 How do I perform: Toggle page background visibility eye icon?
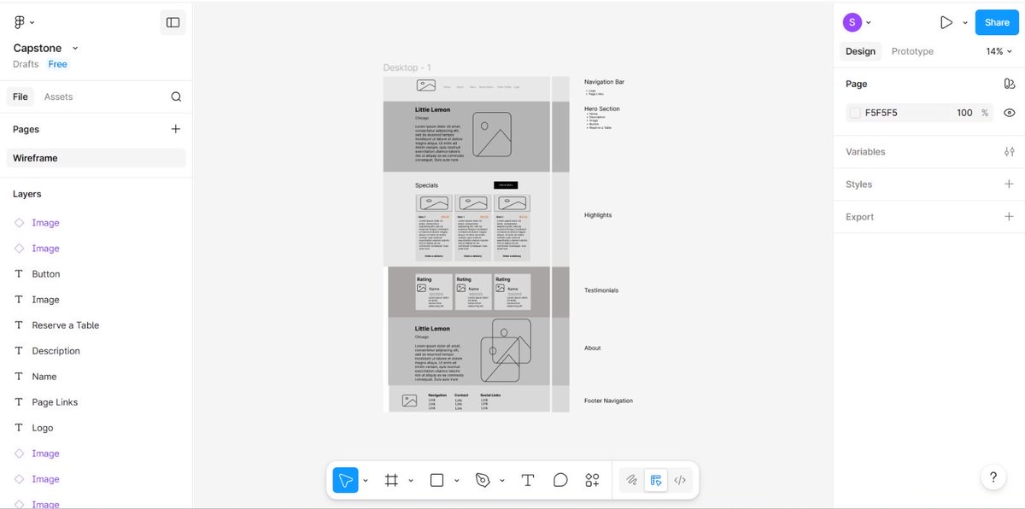pos(1009,113)
